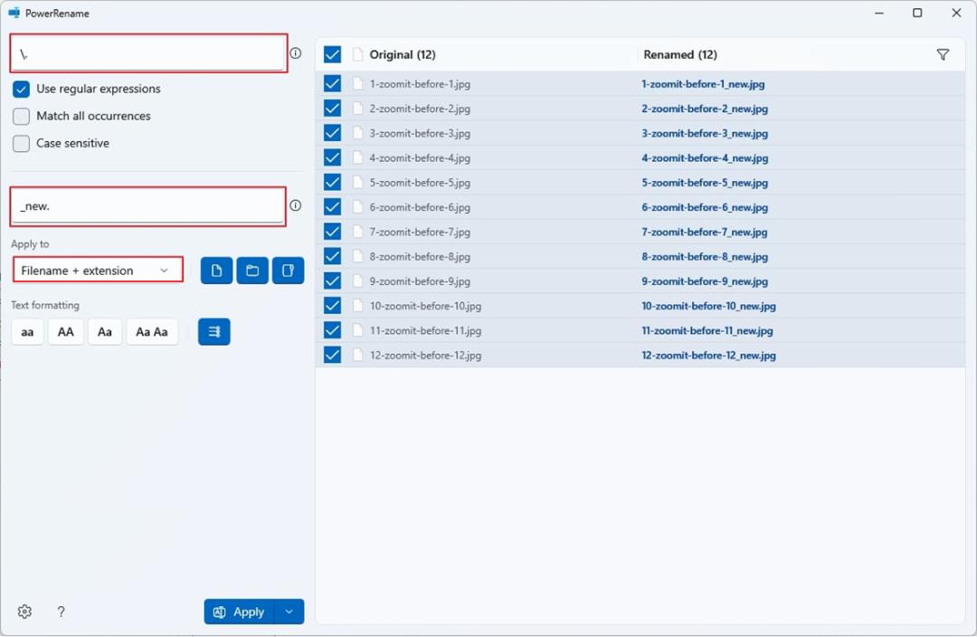Uncheck the 6-zoomit-before-6.jpg checkbox
977x637 pixels.
pyautogui.click(x=332, y=207)
